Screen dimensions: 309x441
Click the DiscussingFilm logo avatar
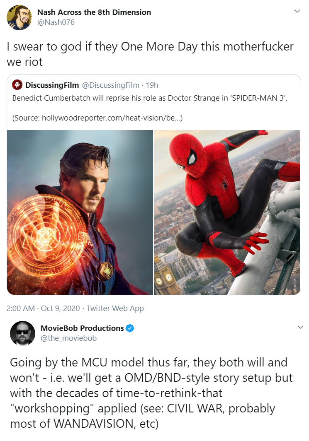point(17,85)
